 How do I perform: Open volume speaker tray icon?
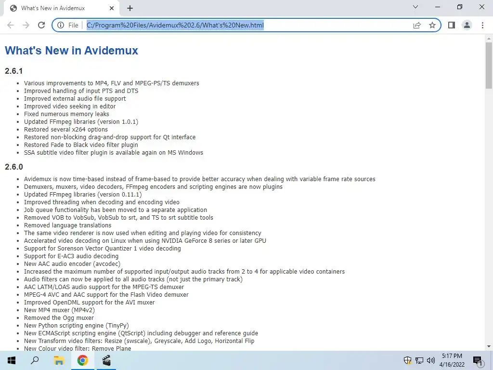click(431, 360)
